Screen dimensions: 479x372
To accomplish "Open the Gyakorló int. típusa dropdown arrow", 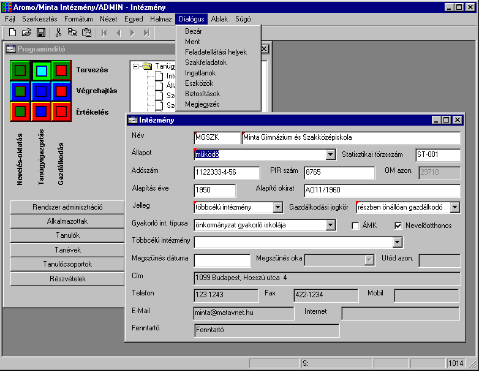I will 330,226.
